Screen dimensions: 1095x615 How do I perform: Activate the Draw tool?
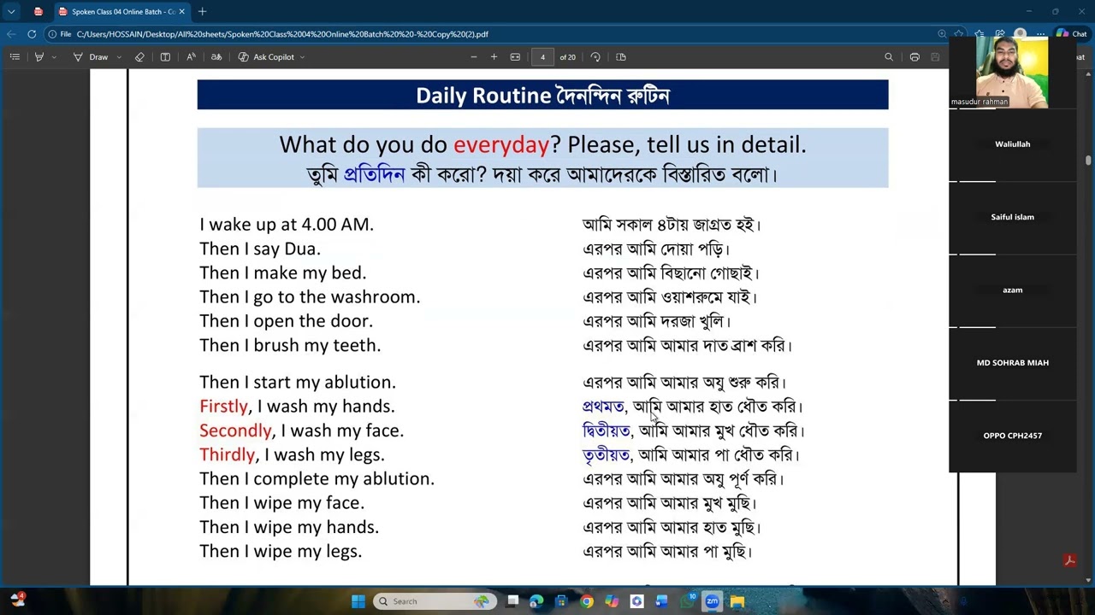click(91, 57)
